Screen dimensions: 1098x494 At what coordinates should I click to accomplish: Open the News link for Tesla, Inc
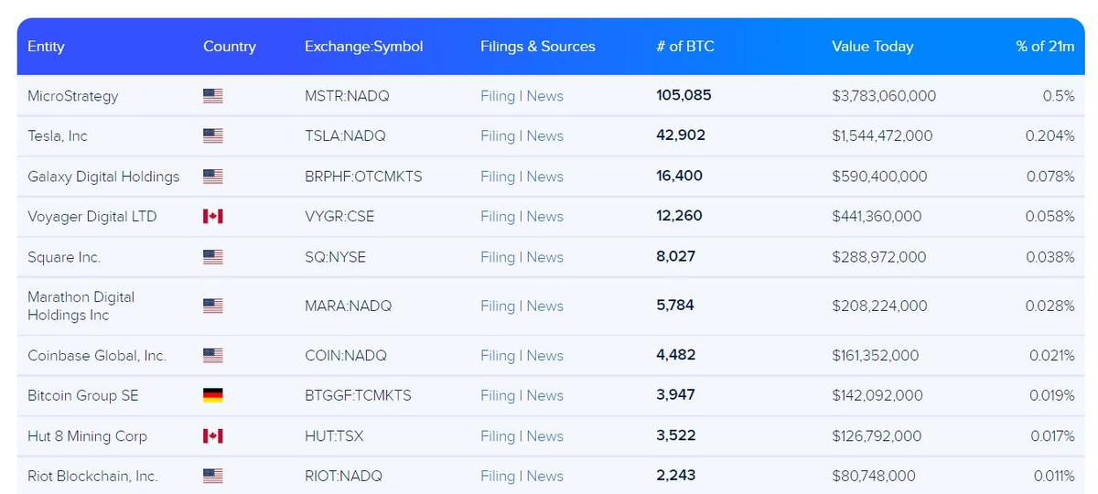pos(545,136)
